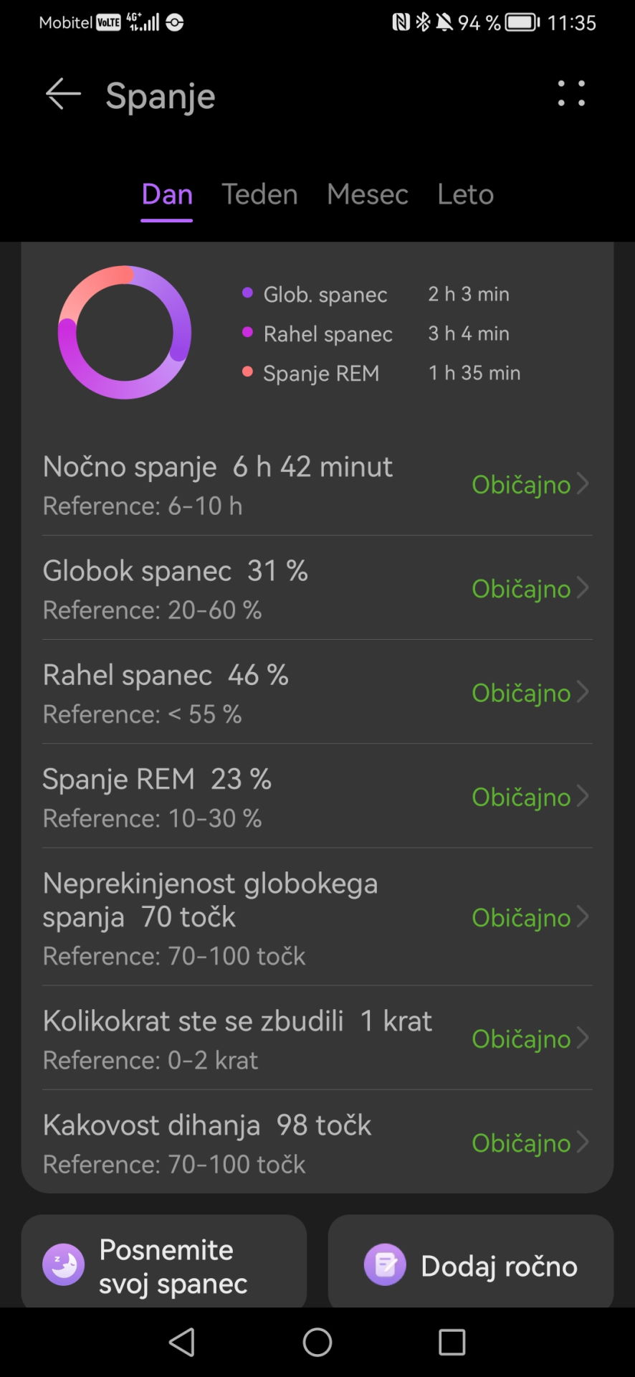Tap the Posnemite svoj spanec button
The height and width of the screenshot is (1377, 635).
[164, 1265]
